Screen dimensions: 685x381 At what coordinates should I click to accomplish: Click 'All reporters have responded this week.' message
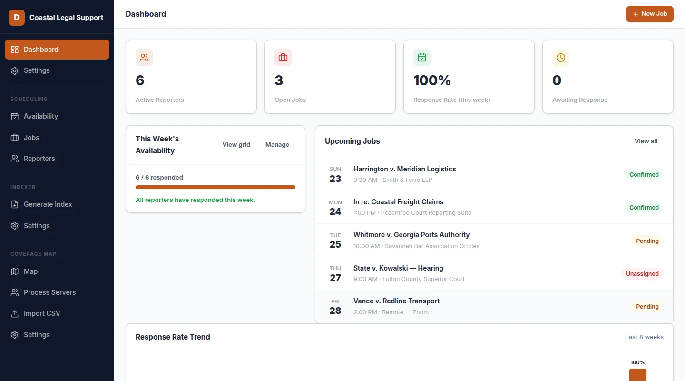point(196,200)
